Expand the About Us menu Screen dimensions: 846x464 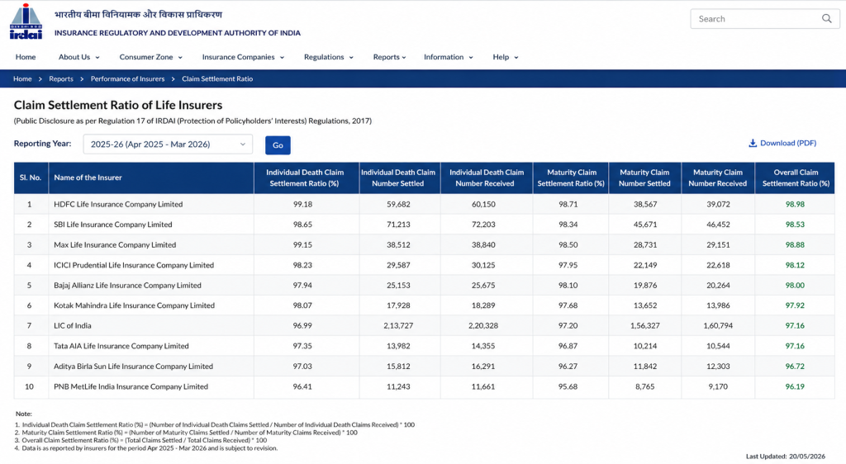78,57
